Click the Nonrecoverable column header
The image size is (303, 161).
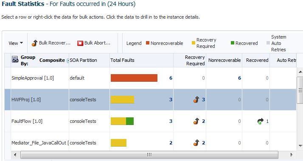click(x=224, y=60)
